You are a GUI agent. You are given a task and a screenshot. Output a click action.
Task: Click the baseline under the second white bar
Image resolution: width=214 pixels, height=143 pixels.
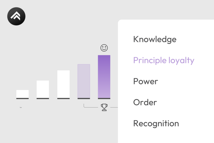(43, 99)
